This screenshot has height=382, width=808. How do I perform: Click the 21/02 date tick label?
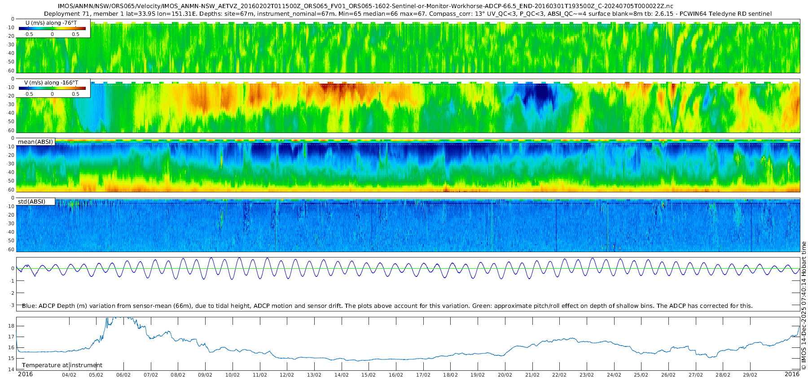click(532, 375)
